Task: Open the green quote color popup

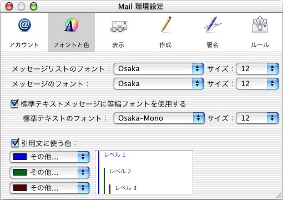Action: [x=49, y=172]
